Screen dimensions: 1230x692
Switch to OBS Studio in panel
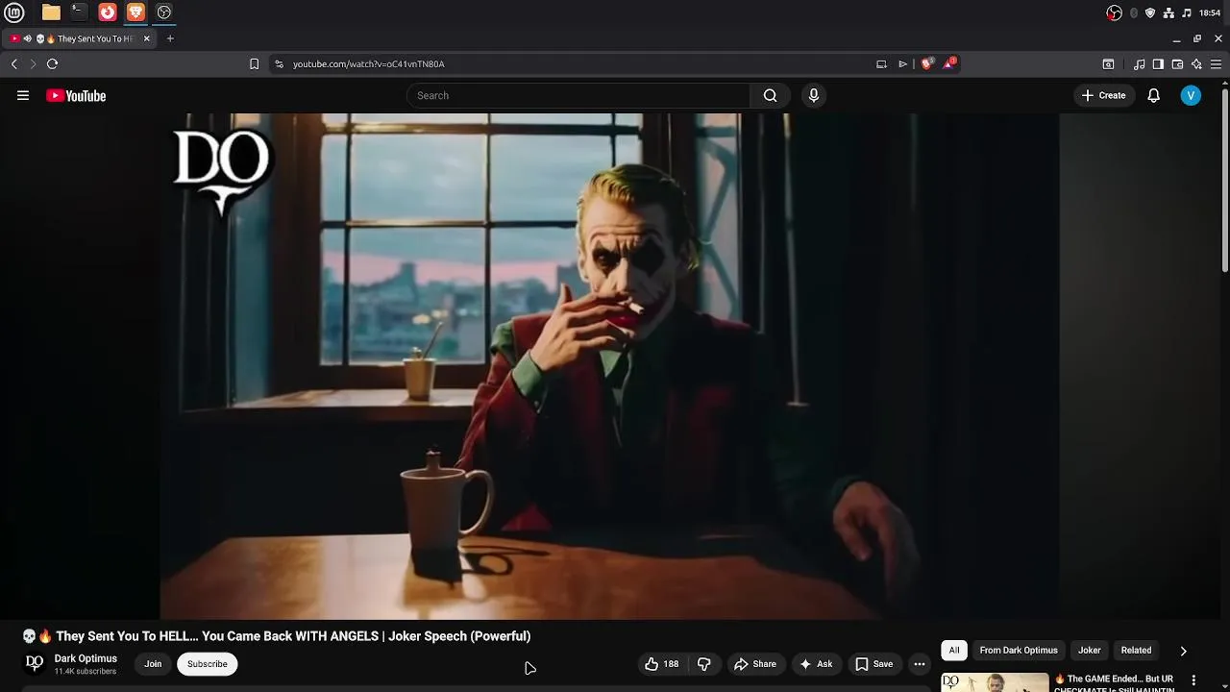164,12
